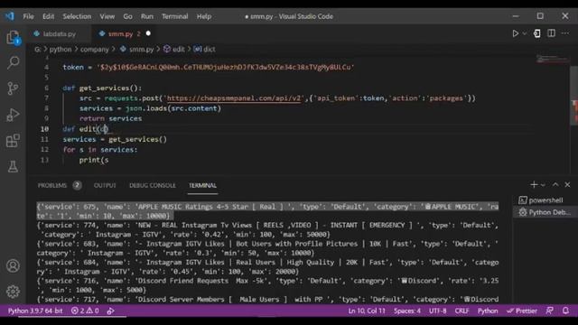Open the Selection menu
578x325 pixels.
[x=77, y=16]
